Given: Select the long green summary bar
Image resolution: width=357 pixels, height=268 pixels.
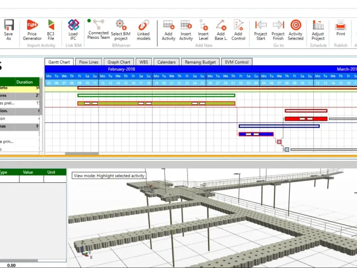Looking at the screenshot, I should tap(156, 96).
